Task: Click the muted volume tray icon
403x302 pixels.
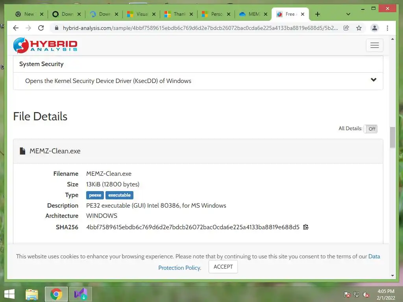Action: pos(366,295)
